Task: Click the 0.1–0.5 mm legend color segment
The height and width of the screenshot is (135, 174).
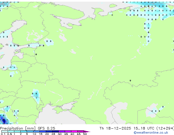Action: pyautogui.click(x=5, y=131)
